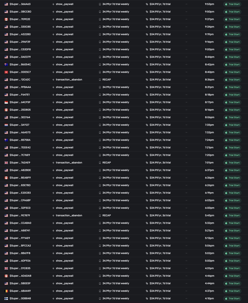Open user $Super... 9FBAAA
This screenshot has width=248, height=303.
(x=20, y=87)
